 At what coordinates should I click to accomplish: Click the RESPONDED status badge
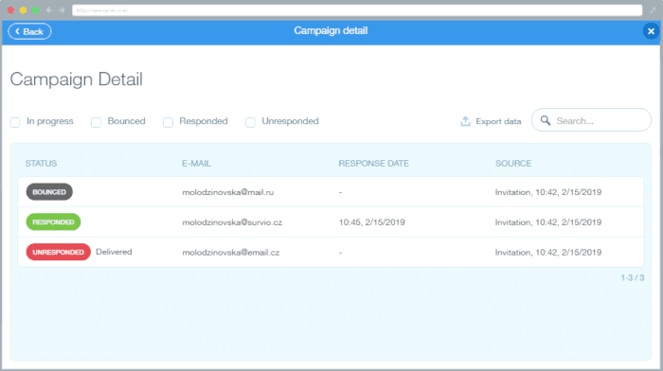tap(53, 221)
